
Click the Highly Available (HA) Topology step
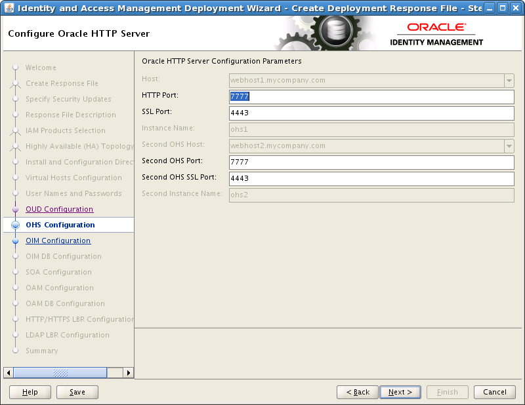click(x=79, y=146)
